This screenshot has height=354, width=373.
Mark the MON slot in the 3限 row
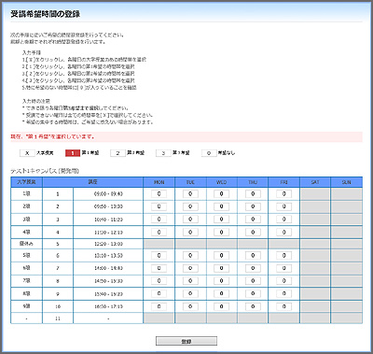(159, 219)
